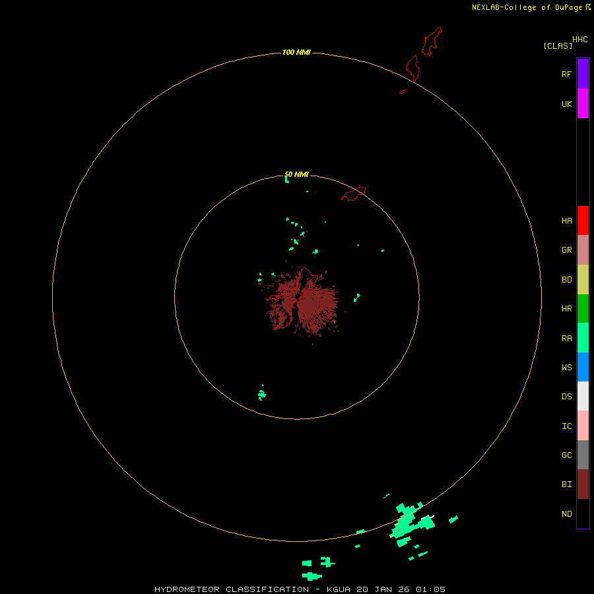Click the UK legend label

tap(566, 104)
